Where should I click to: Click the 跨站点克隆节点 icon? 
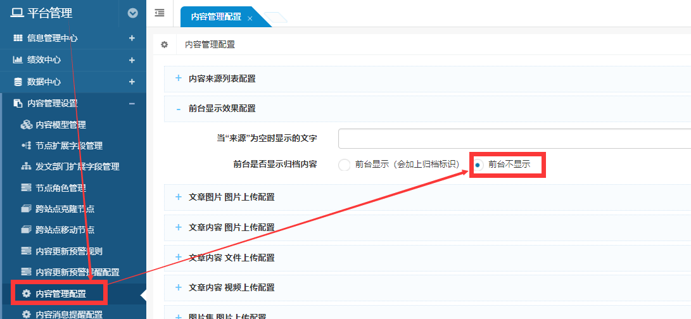27,209
